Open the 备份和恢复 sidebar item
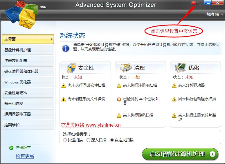This screenshot has width=225, height=164. 28,103
